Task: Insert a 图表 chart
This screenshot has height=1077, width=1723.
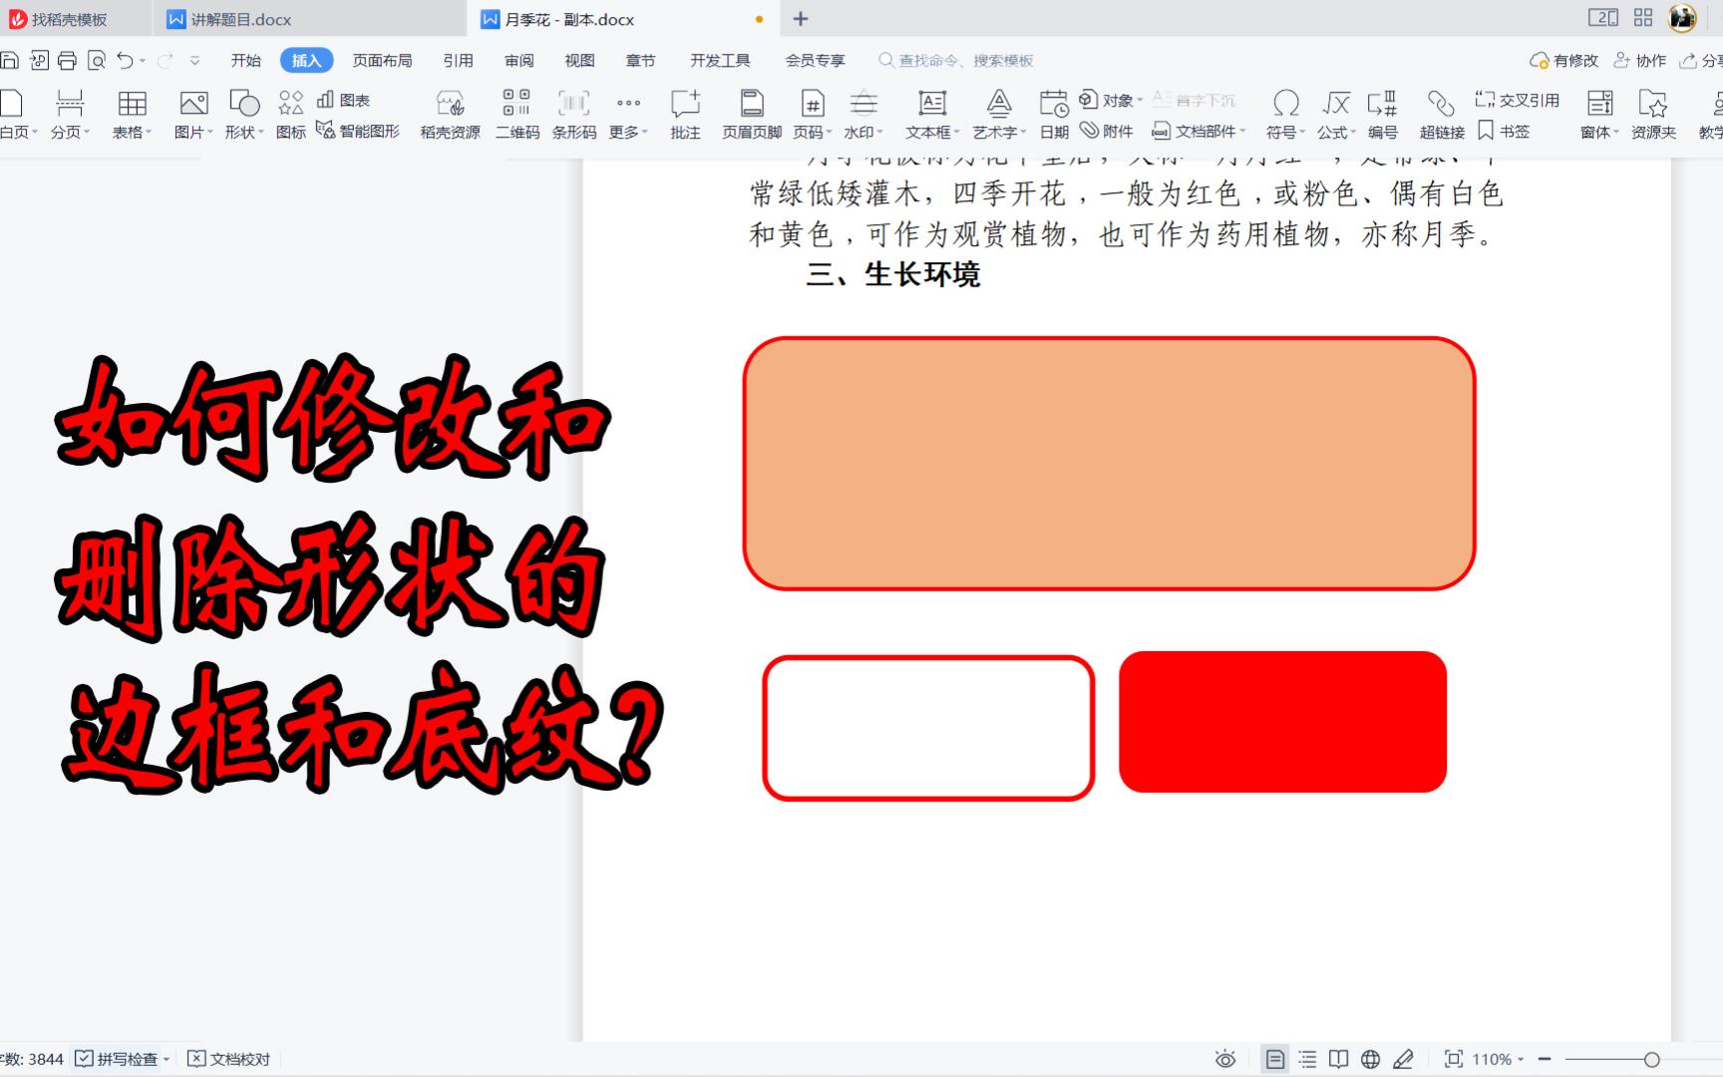Action: (x=344, y=100)
